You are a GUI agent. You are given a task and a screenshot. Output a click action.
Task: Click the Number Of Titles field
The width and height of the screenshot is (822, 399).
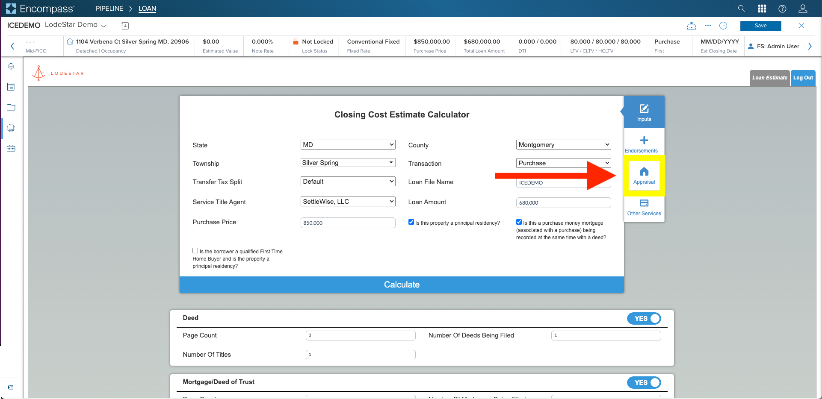361,355
